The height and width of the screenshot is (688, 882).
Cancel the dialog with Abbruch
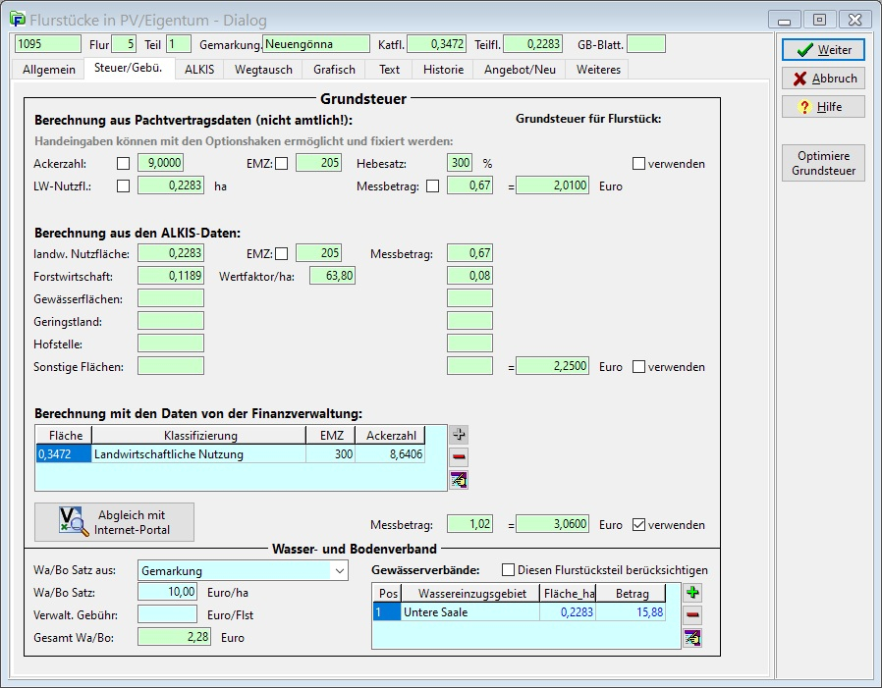pyautogui.click(x=823, y=79)
